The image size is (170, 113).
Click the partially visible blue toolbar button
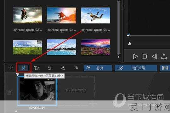coord(165,68)
